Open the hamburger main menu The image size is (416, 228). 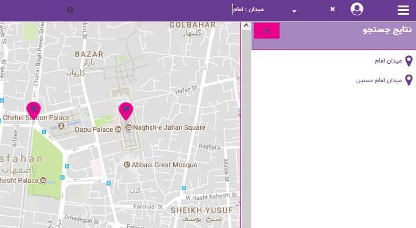pos(403,10)
